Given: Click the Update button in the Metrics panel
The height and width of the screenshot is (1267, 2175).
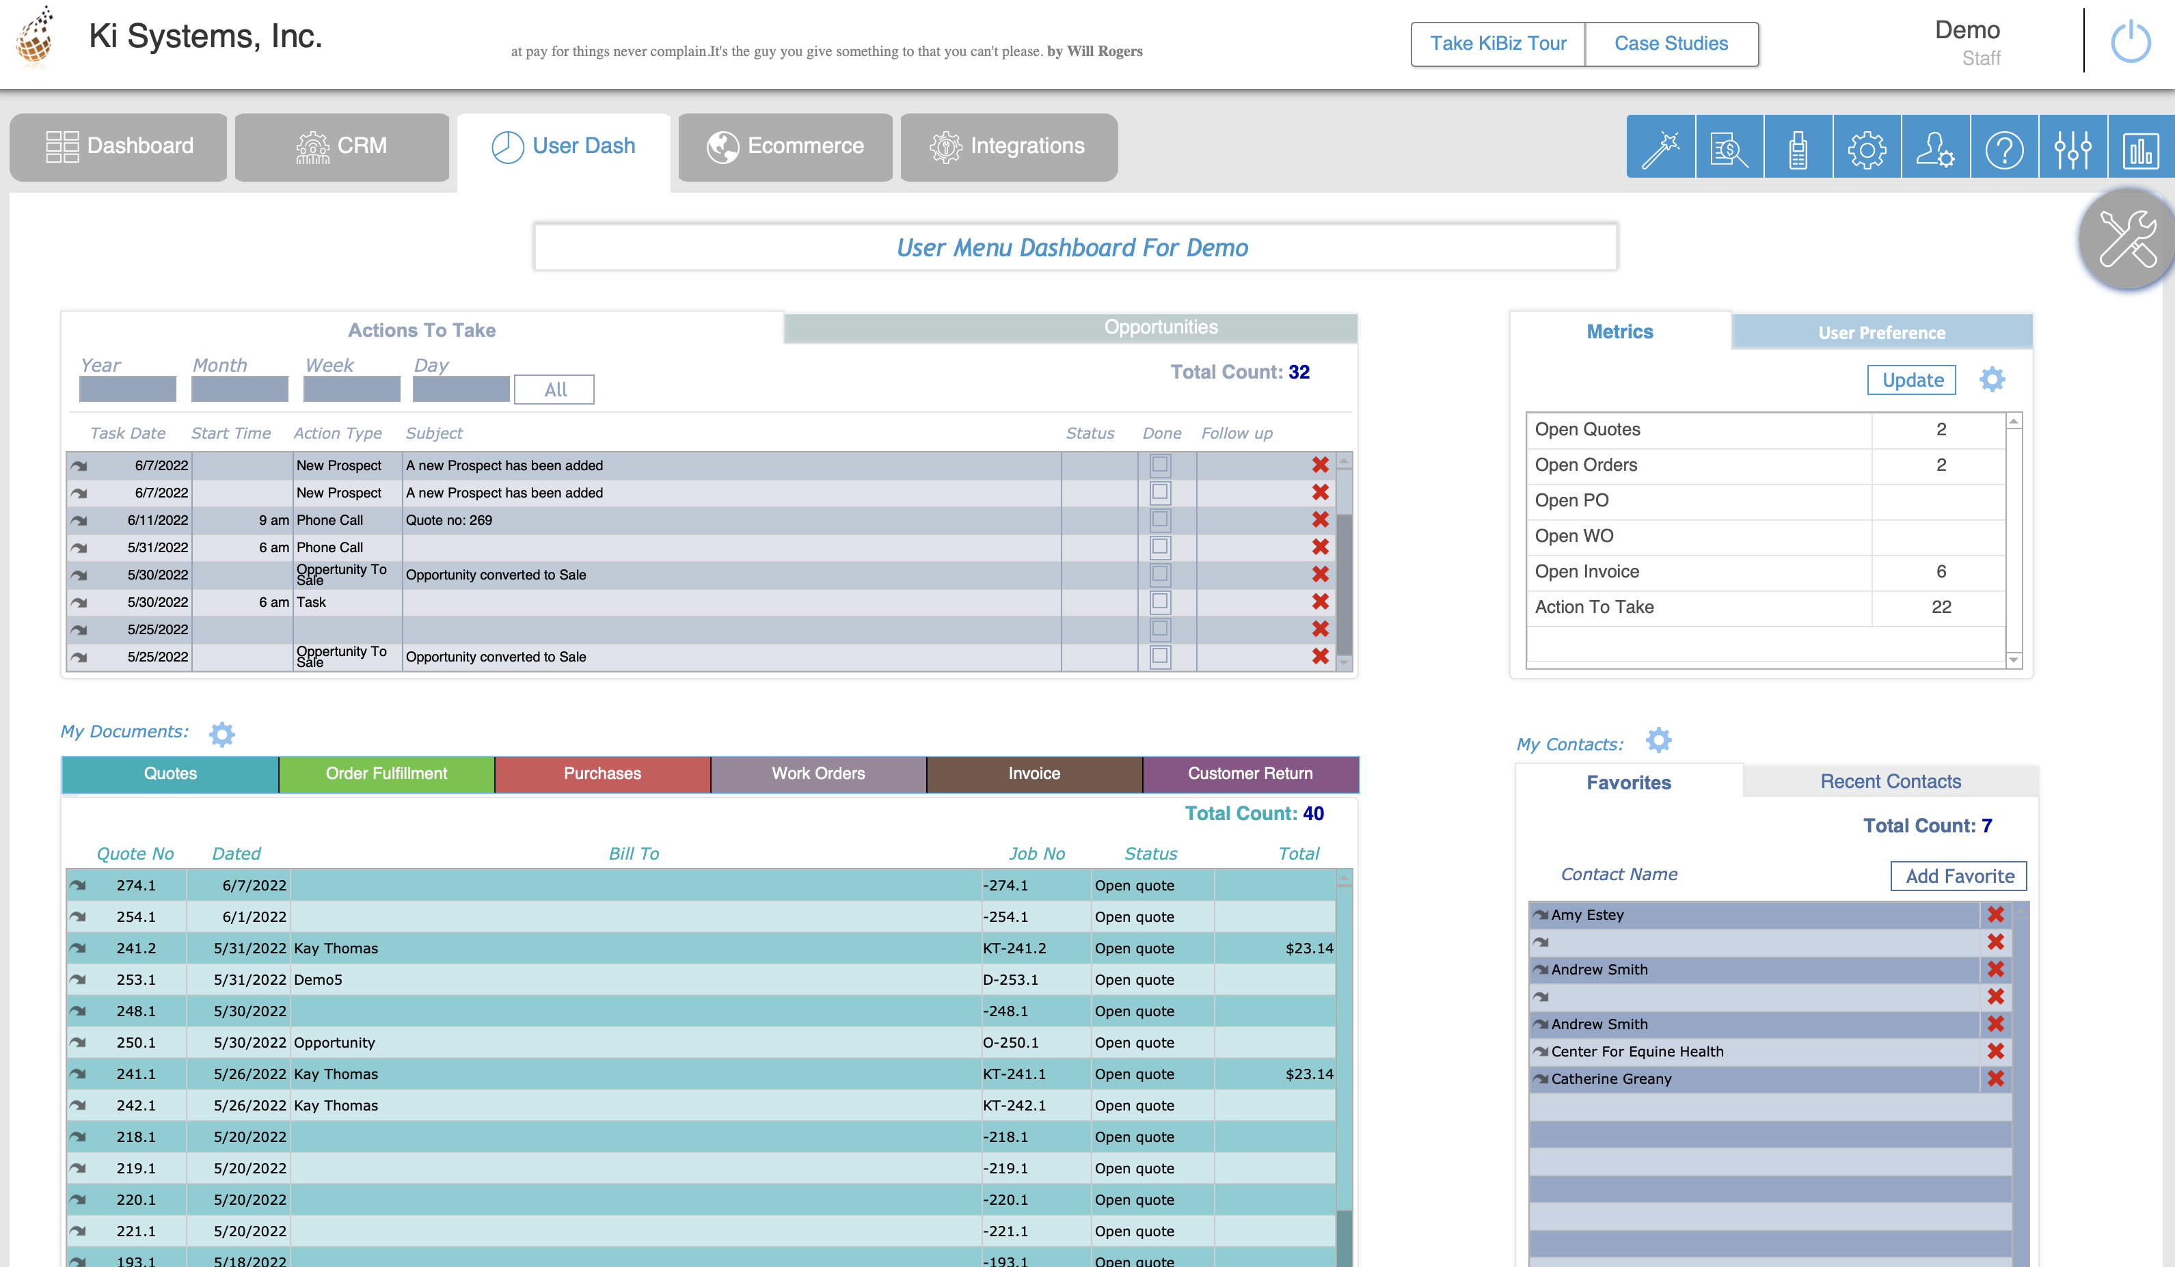Looking at the screenshot, I should pos(1912,380).
